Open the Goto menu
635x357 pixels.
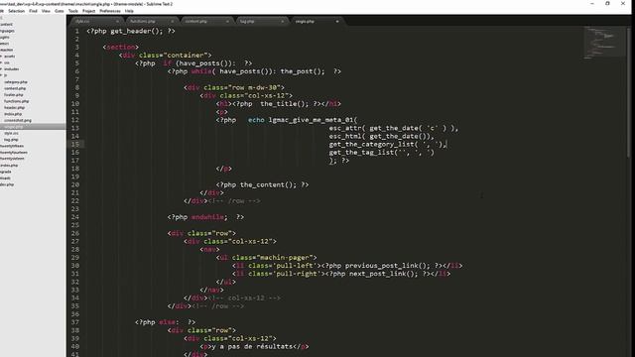(x=60, y=11)
